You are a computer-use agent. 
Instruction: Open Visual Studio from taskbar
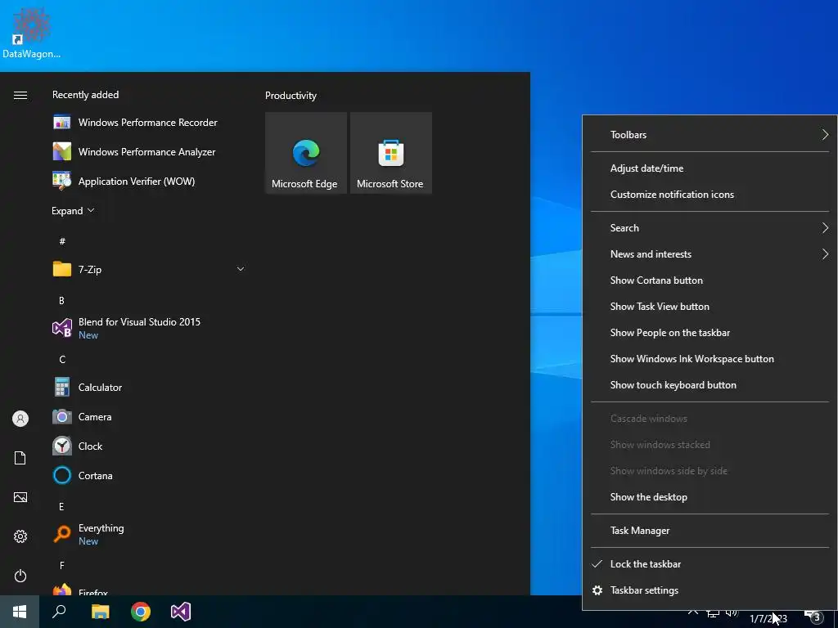pos(181,612)
